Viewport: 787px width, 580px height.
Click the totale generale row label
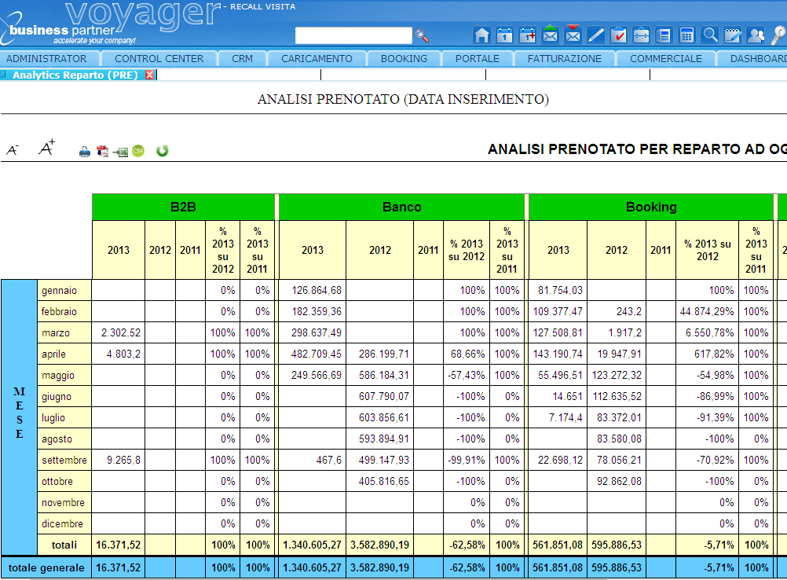click(46, 568)
